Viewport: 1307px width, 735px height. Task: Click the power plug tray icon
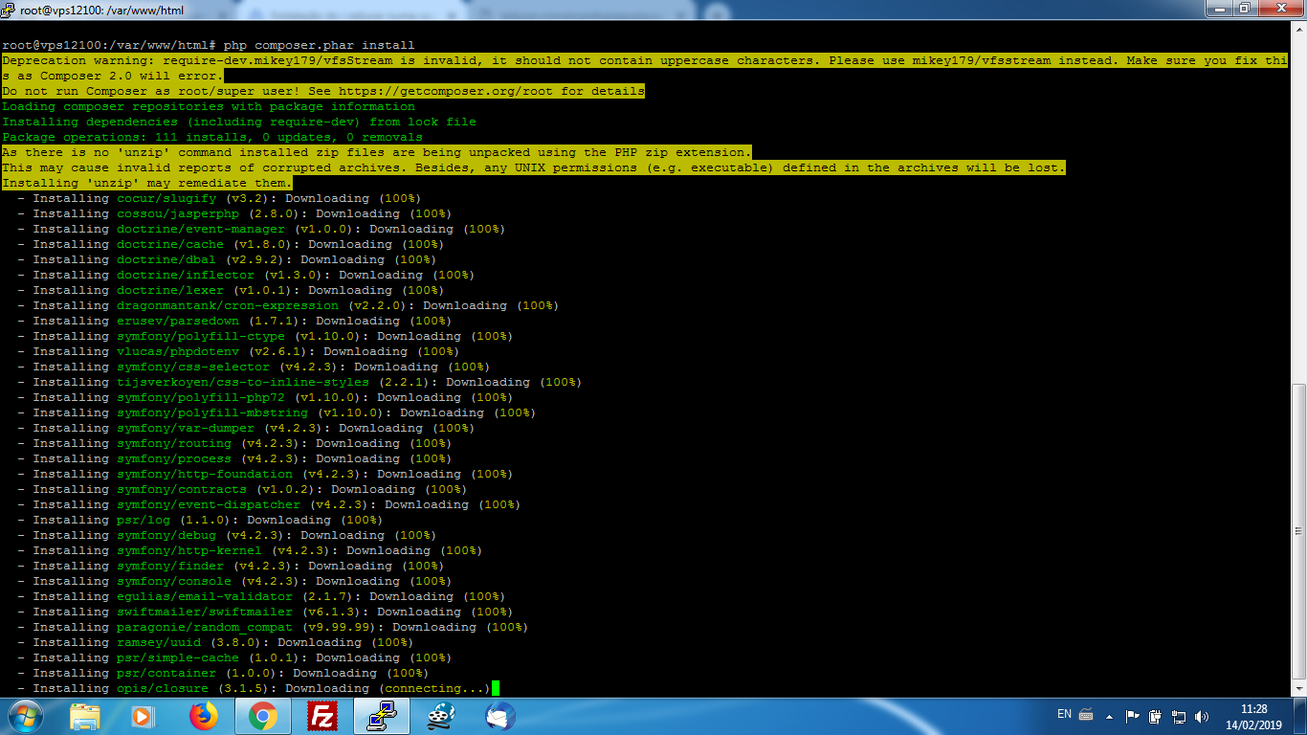point(1156,716)
